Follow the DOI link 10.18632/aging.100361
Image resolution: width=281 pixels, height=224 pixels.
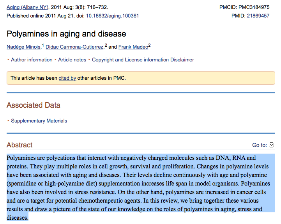click(112, 16)
